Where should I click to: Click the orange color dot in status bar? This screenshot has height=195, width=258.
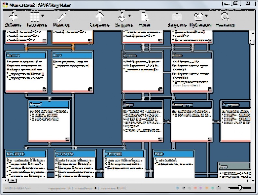click(207, 188)
